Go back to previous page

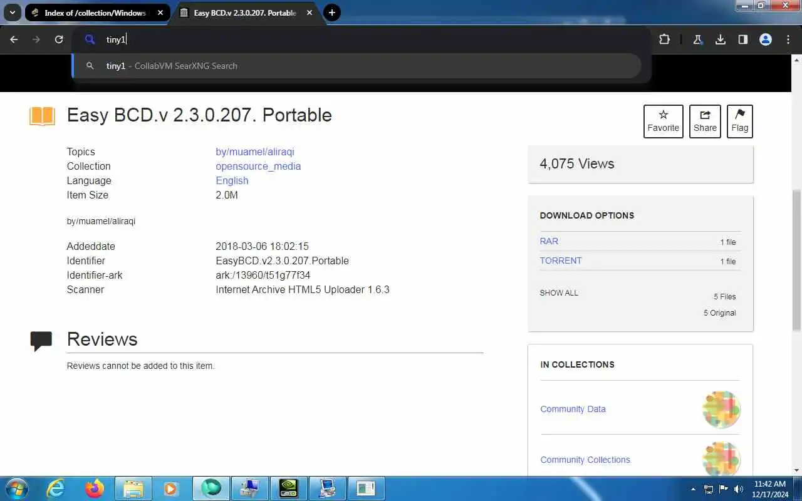[x=14, y=39]
